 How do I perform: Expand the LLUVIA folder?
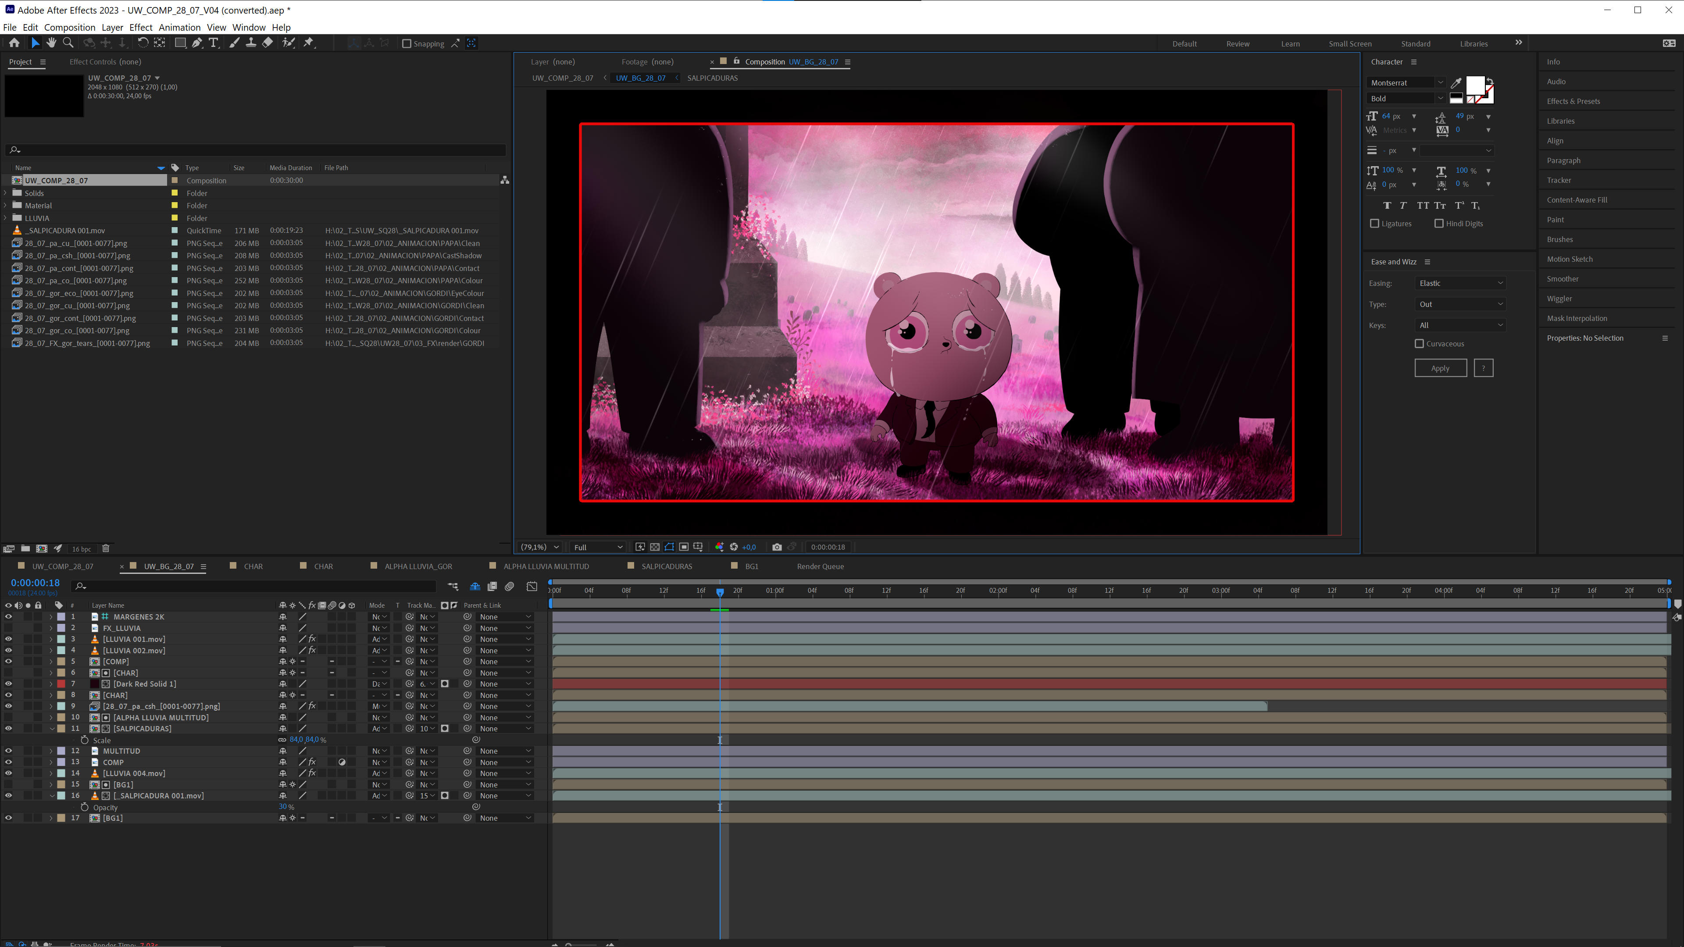(x=6, y=217)
